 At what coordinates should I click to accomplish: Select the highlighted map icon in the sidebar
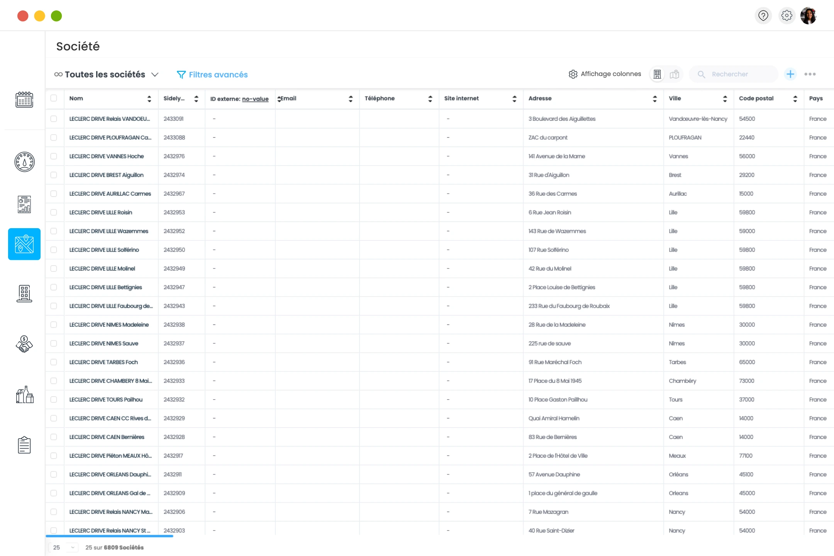click(24, 244)
